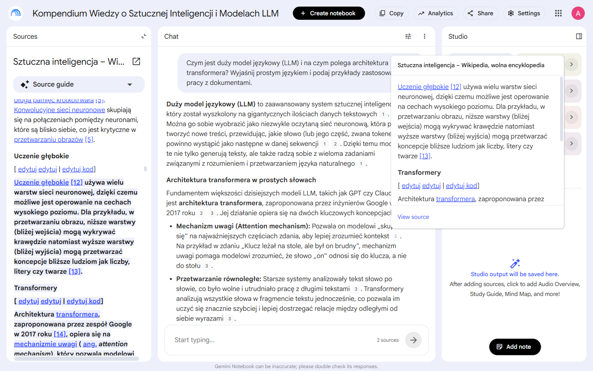Open the source in a new tab icon

click(136, 61)
